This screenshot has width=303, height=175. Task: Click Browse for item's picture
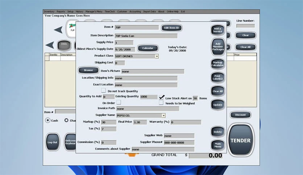point(88,70)
